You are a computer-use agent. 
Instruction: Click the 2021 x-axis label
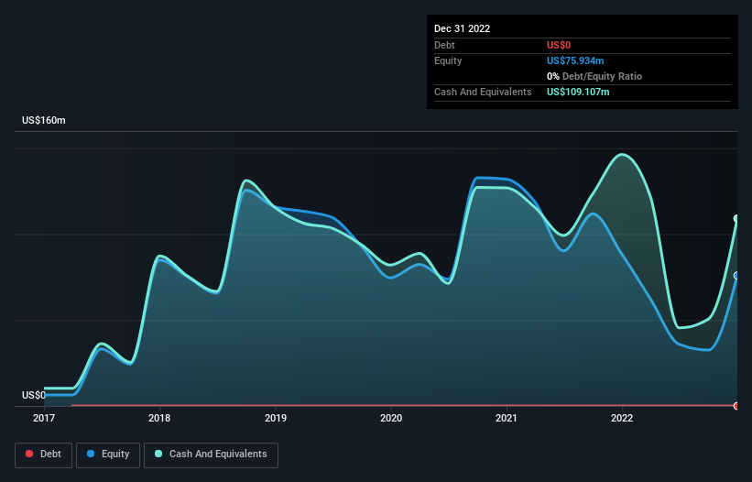point(507,418)
